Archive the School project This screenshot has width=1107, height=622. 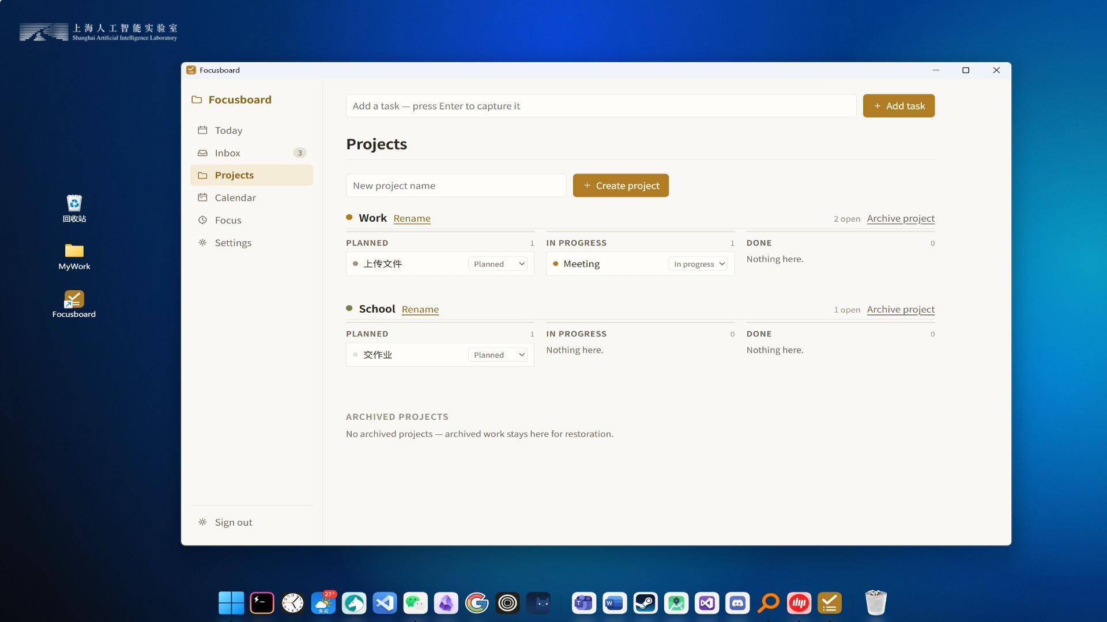[901, 309]
